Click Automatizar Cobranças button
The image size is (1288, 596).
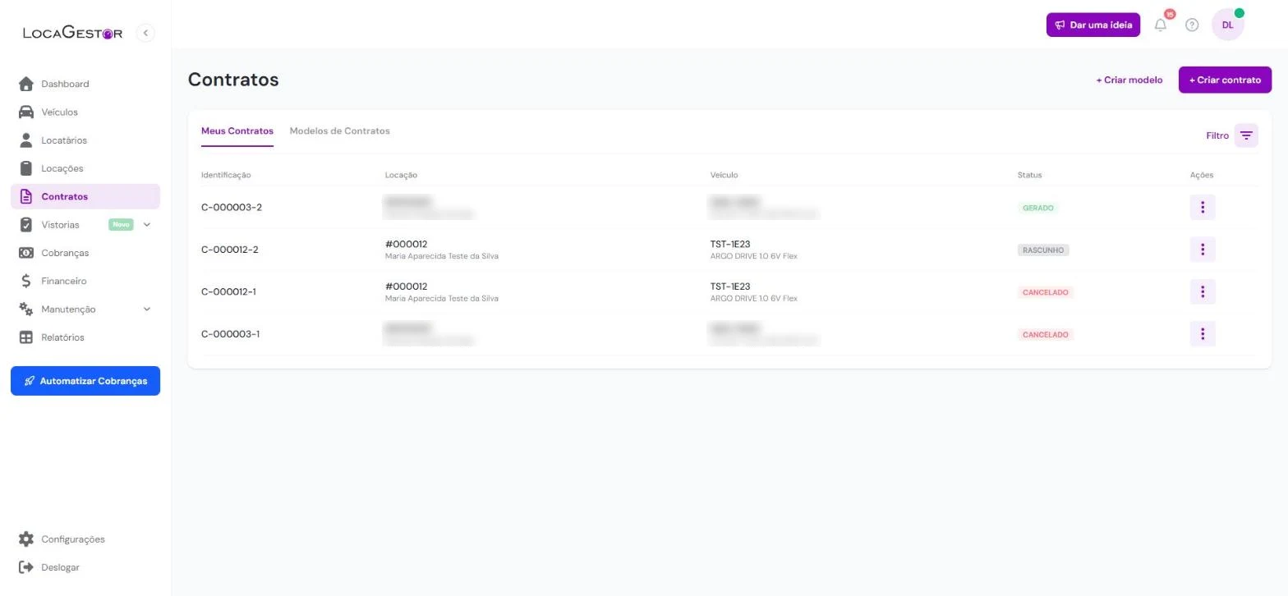point(85,381)
